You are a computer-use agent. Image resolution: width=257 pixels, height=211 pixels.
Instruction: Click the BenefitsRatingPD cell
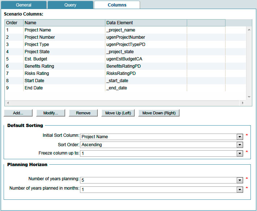point(146,66)
